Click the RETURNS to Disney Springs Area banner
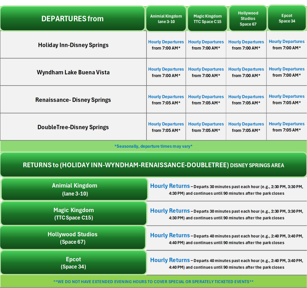Image resolution: width=307 pixels, height=288 pixels. point(153,165)
